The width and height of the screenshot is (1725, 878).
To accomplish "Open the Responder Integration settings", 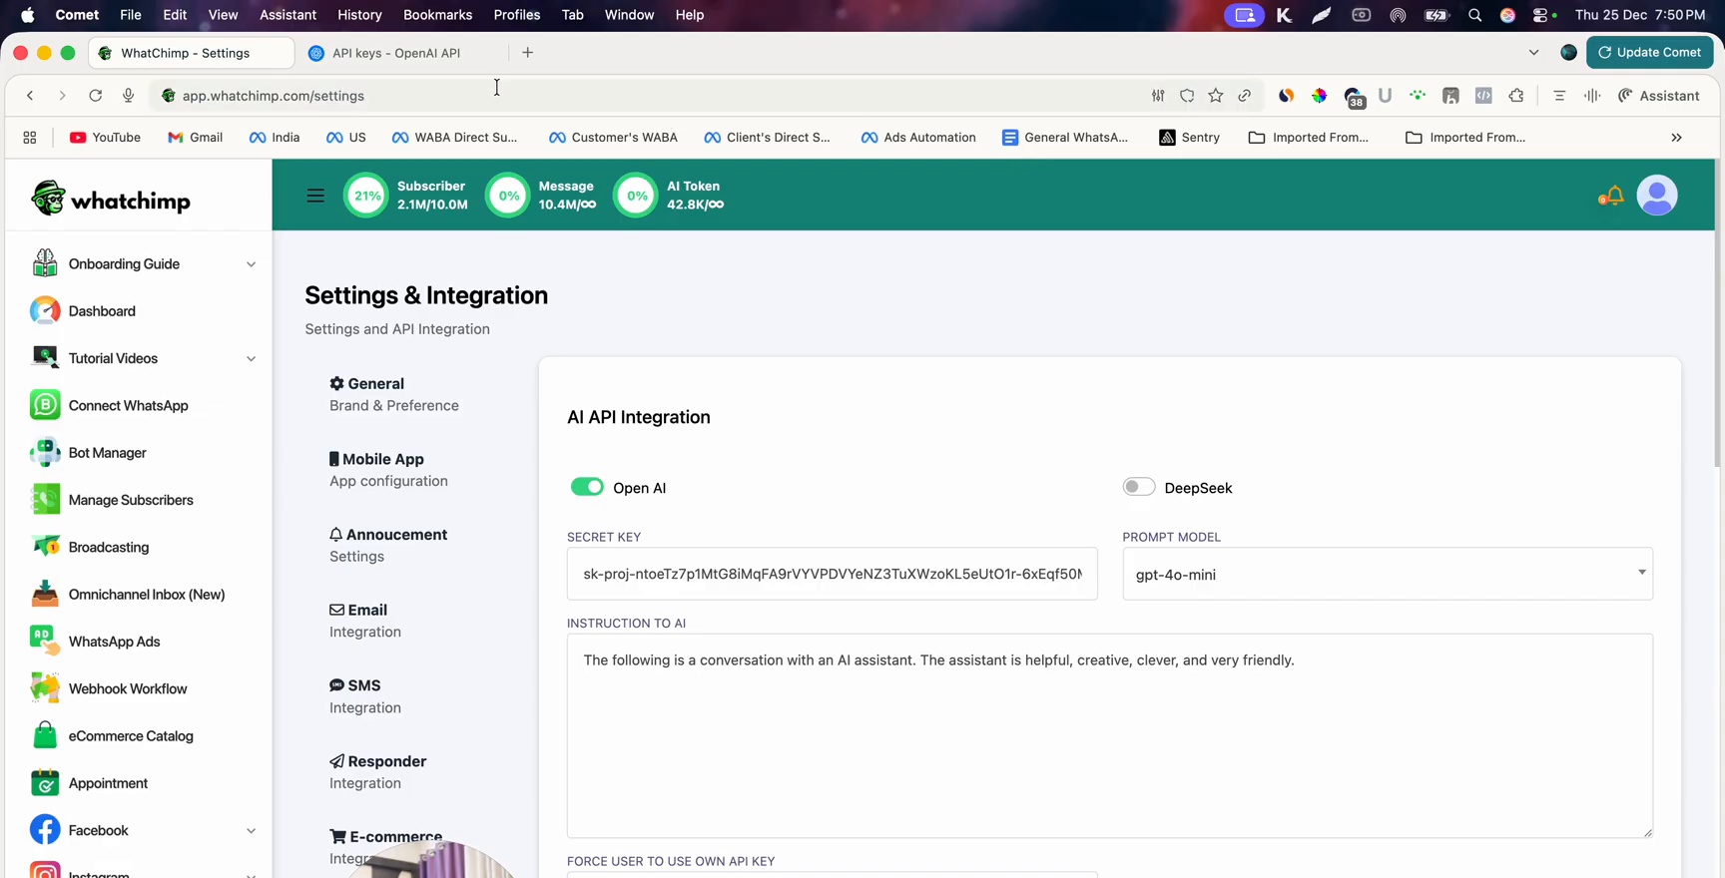I will (378, 772).
